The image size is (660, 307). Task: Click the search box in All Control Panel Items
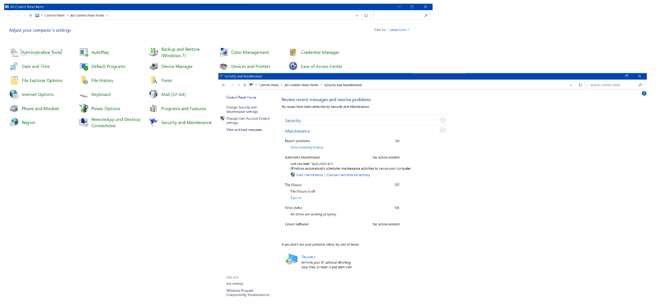click(x=402, y=16)
